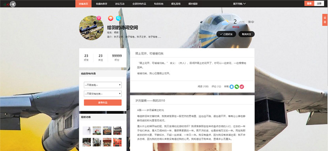Open the 婚礼现场 nav item
The image size is (328, 151).
176,4
